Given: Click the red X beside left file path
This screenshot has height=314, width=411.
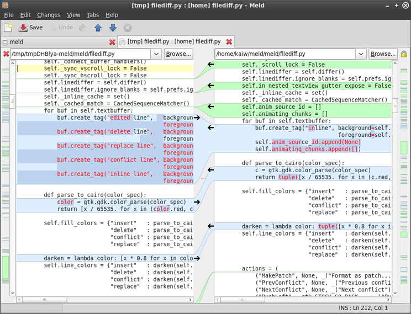Looking at the screenshot, I should [6, 54].
